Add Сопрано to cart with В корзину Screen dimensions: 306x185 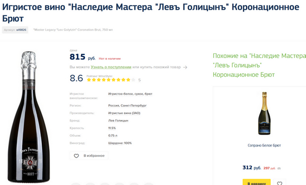pyautogui.click(x=257, y=182)
